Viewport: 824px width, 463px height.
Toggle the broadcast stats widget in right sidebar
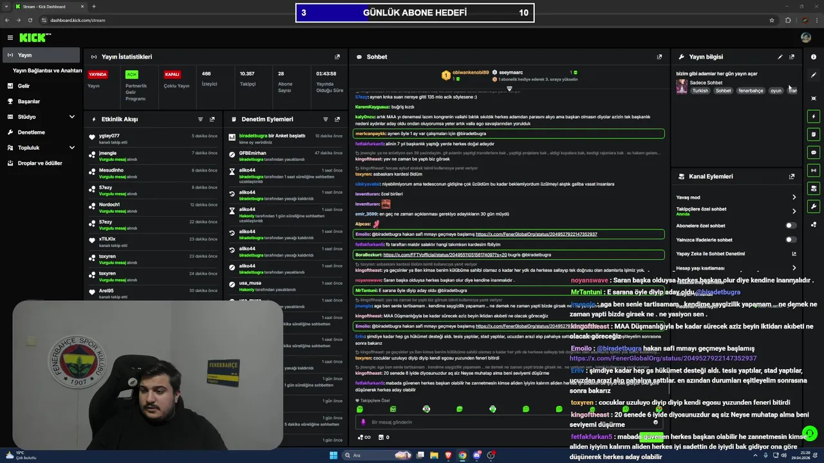pyautogui.click(x=814, y=170)
